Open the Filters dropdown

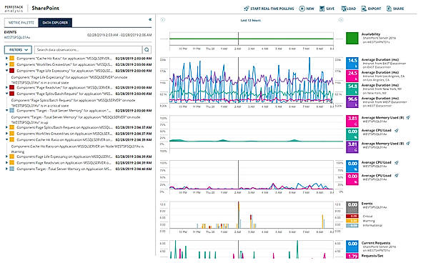click(18, 49)
